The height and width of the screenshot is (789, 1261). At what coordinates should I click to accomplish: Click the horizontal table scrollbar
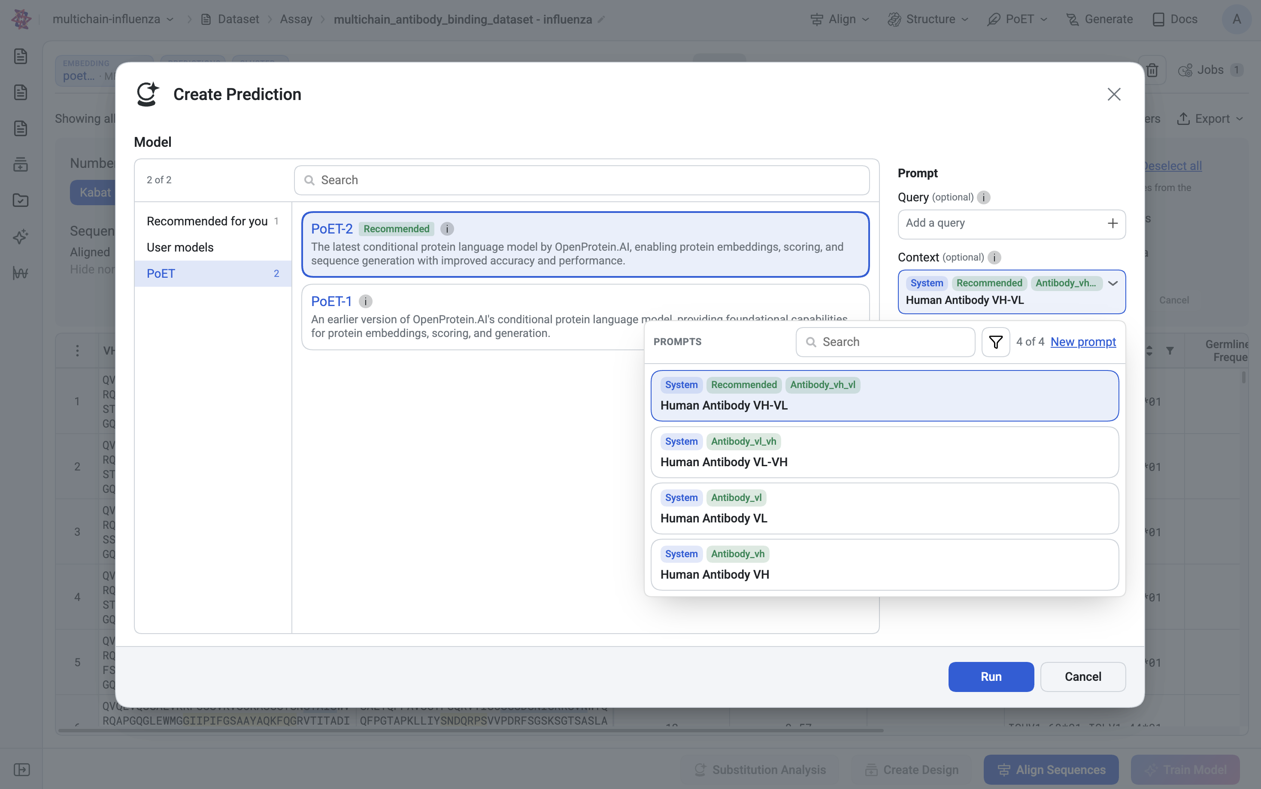click(x=470, y=731)
